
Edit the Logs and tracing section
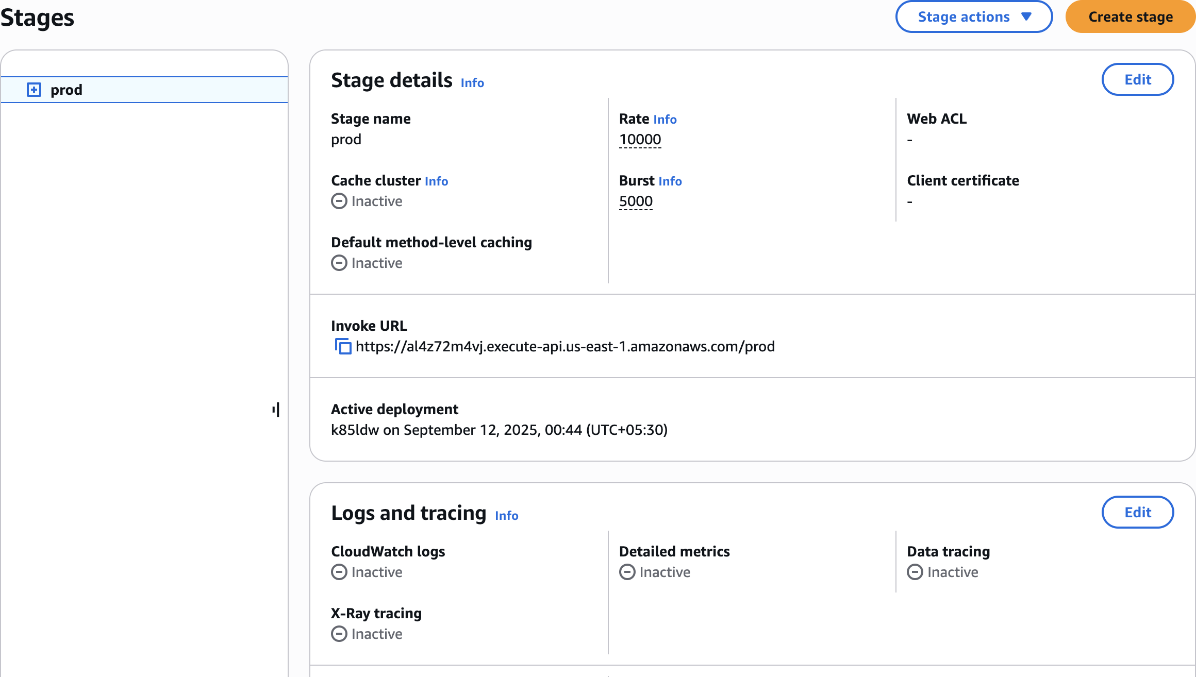pos(1137,512)
